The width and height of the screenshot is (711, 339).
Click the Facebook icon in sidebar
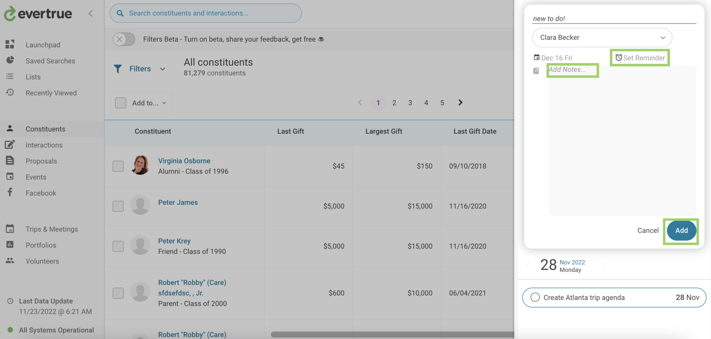pyautogui.click(x=10, y=193)
